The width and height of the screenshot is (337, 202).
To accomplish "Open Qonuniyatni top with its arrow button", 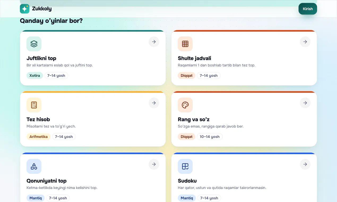I will 154,164.
